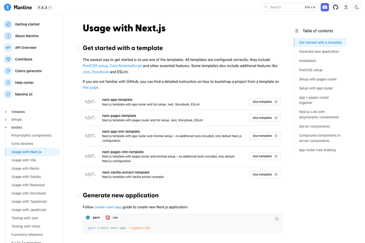Select Usage with Remix

(26, 168)
